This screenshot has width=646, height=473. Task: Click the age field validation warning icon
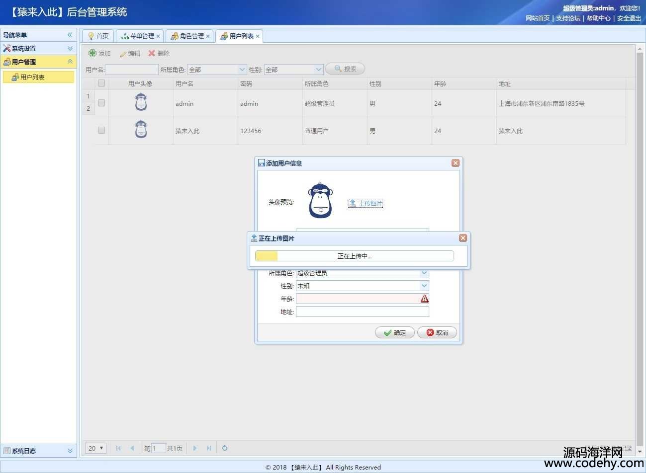(x=424, y=299)
